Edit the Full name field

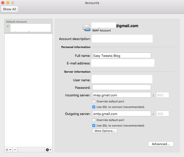click(x=122, y=55)
